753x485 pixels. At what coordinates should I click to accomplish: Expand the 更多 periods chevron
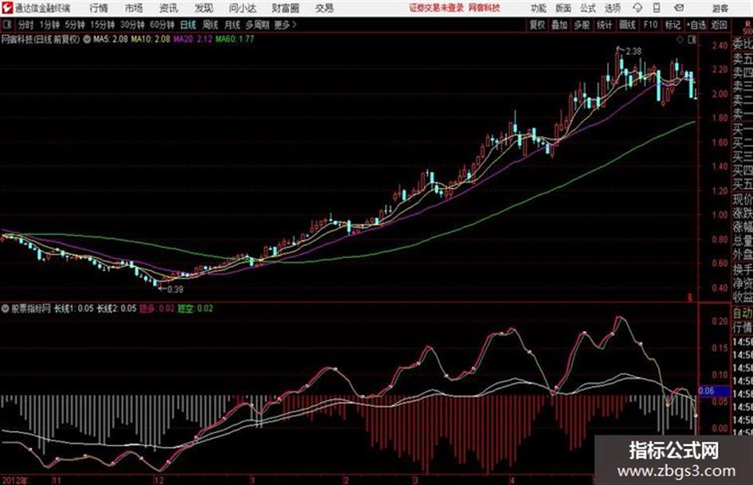point(294,25)
